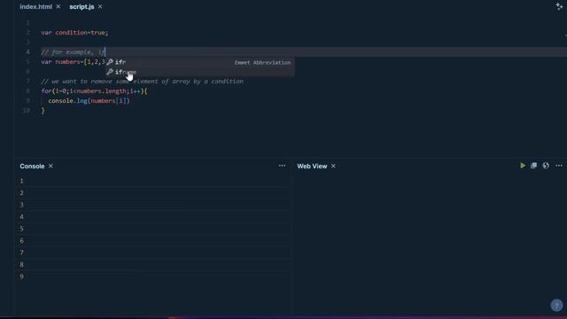This screenshot has height=319, width=567.
Task: Click the 'Emmet Abbreviation' suggestion detail label
Action: [x=262, y=63]
